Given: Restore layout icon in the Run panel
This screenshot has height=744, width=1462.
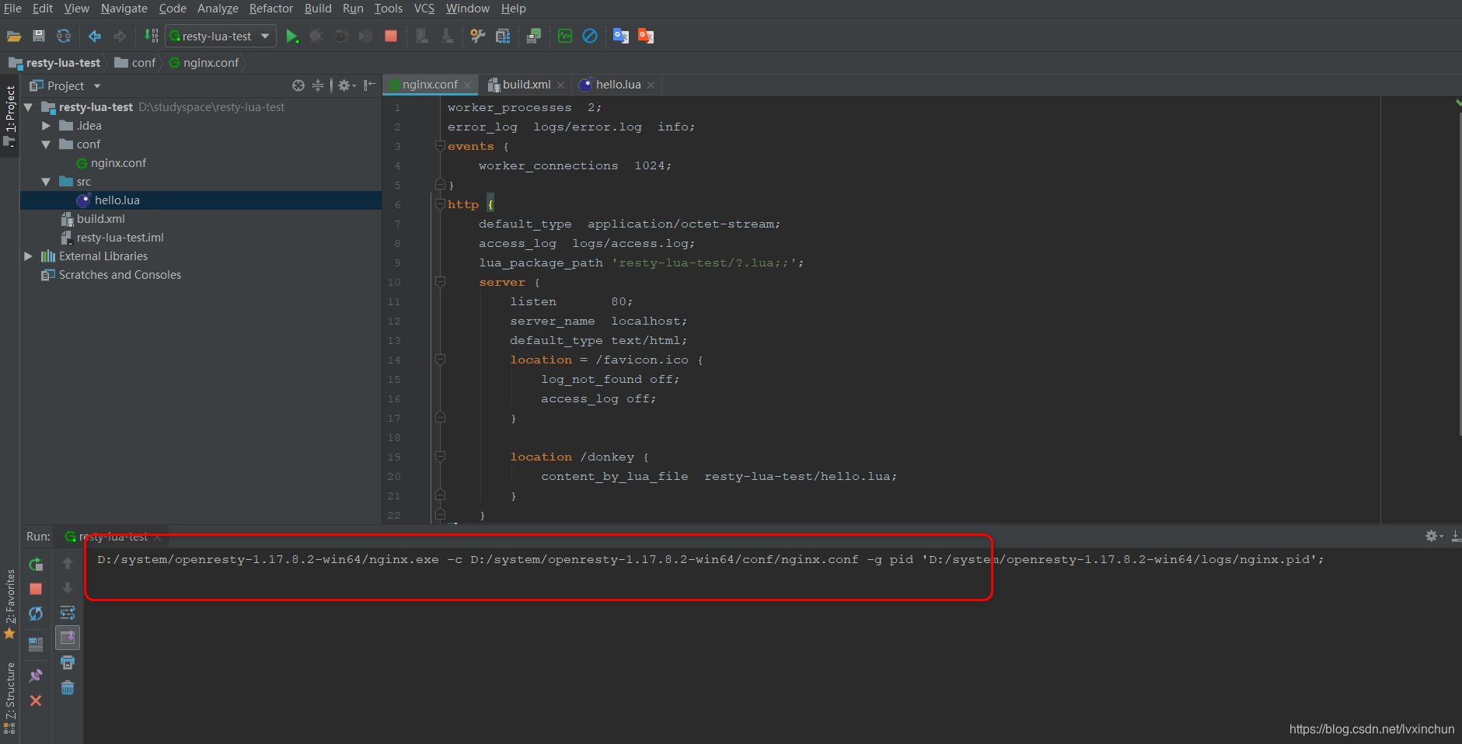Looking at the screenshot, I should pos(36,644).
